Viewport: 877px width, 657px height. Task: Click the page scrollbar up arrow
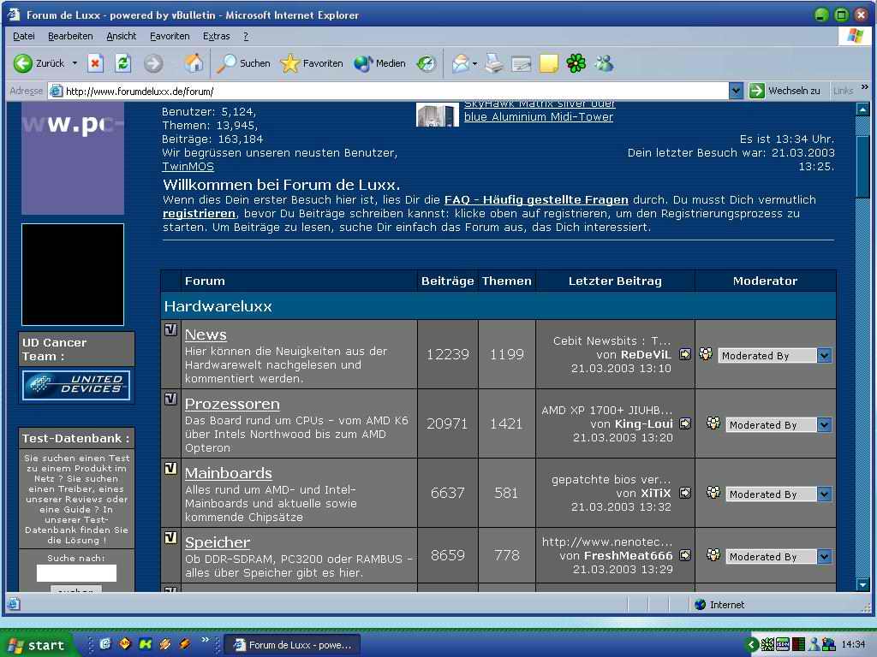coord(862,109)
